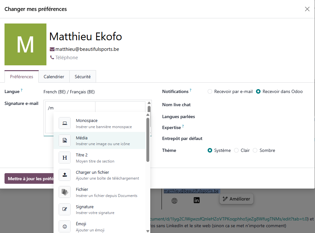Select the Monospace banner icon

[x=64, y=123]
